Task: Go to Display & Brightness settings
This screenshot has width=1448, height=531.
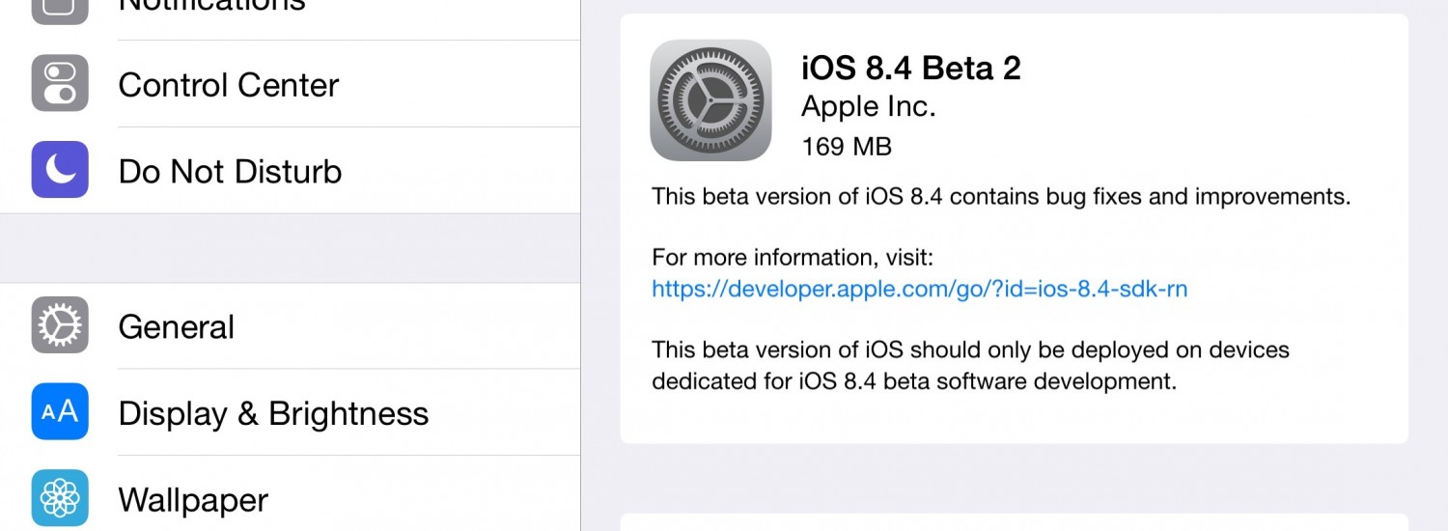Action: pos(273,413)
